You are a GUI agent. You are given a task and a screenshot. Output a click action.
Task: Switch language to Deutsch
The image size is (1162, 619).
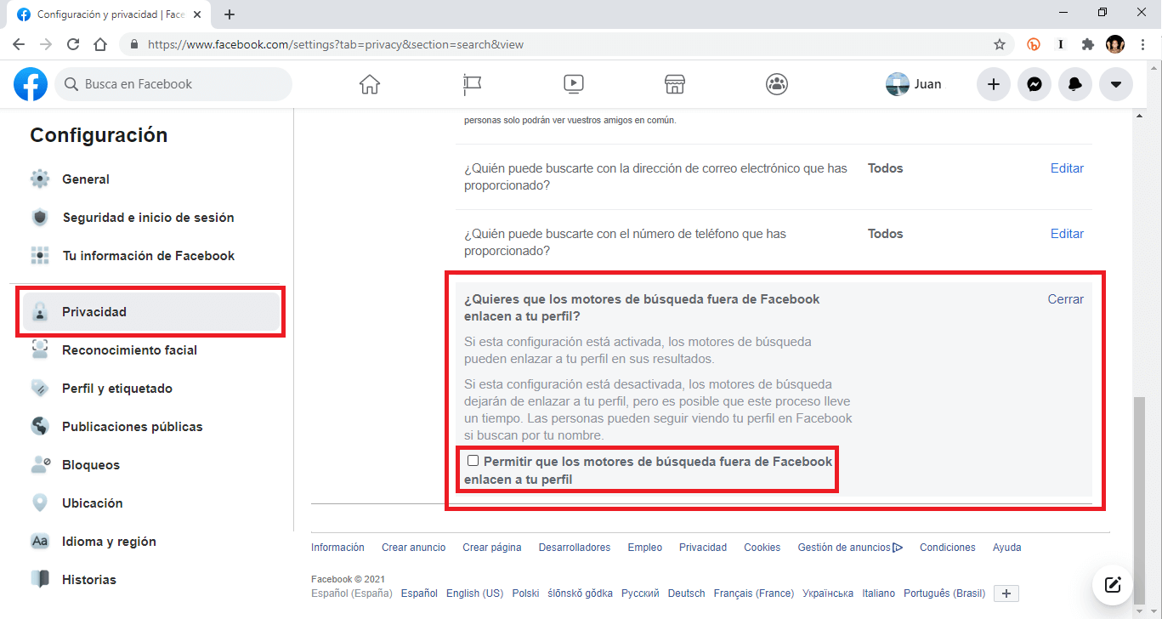point(687,593)
